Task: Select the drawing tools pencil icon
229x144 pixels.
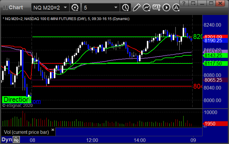Action: click(136, 7)
